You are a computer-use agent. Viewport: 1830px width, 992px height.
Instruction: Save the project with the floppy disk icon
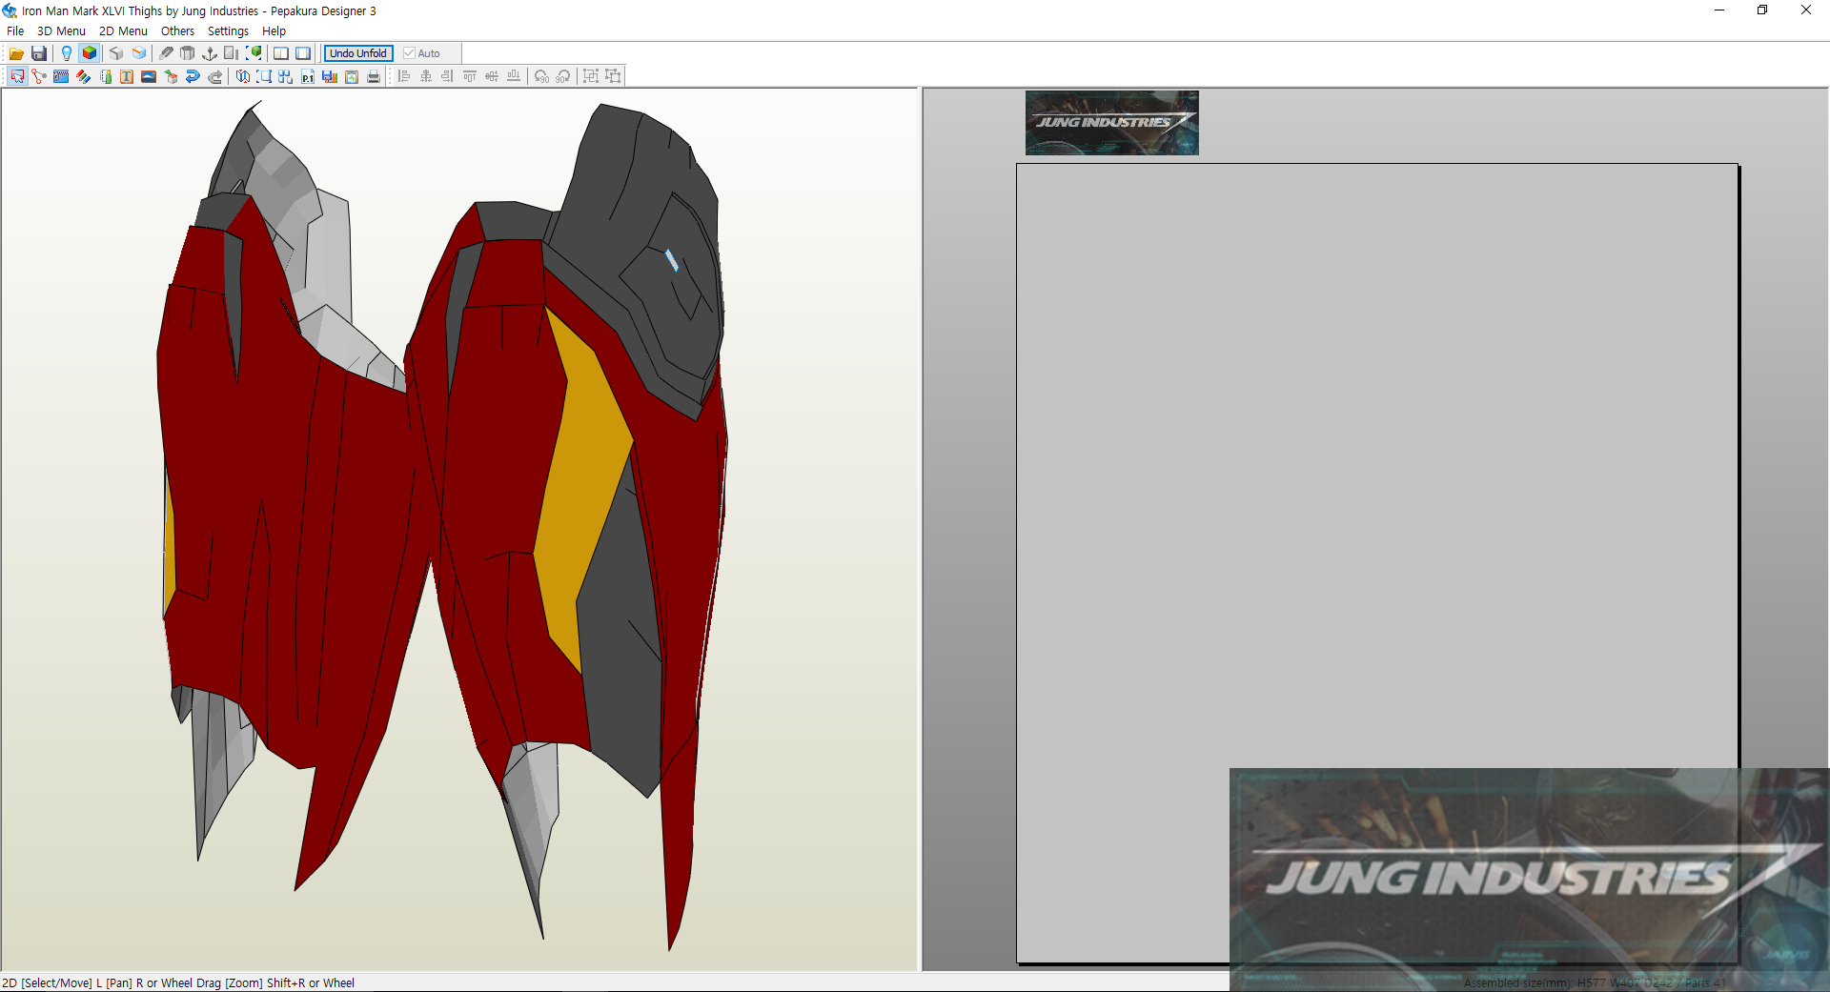tap(39, 53)
